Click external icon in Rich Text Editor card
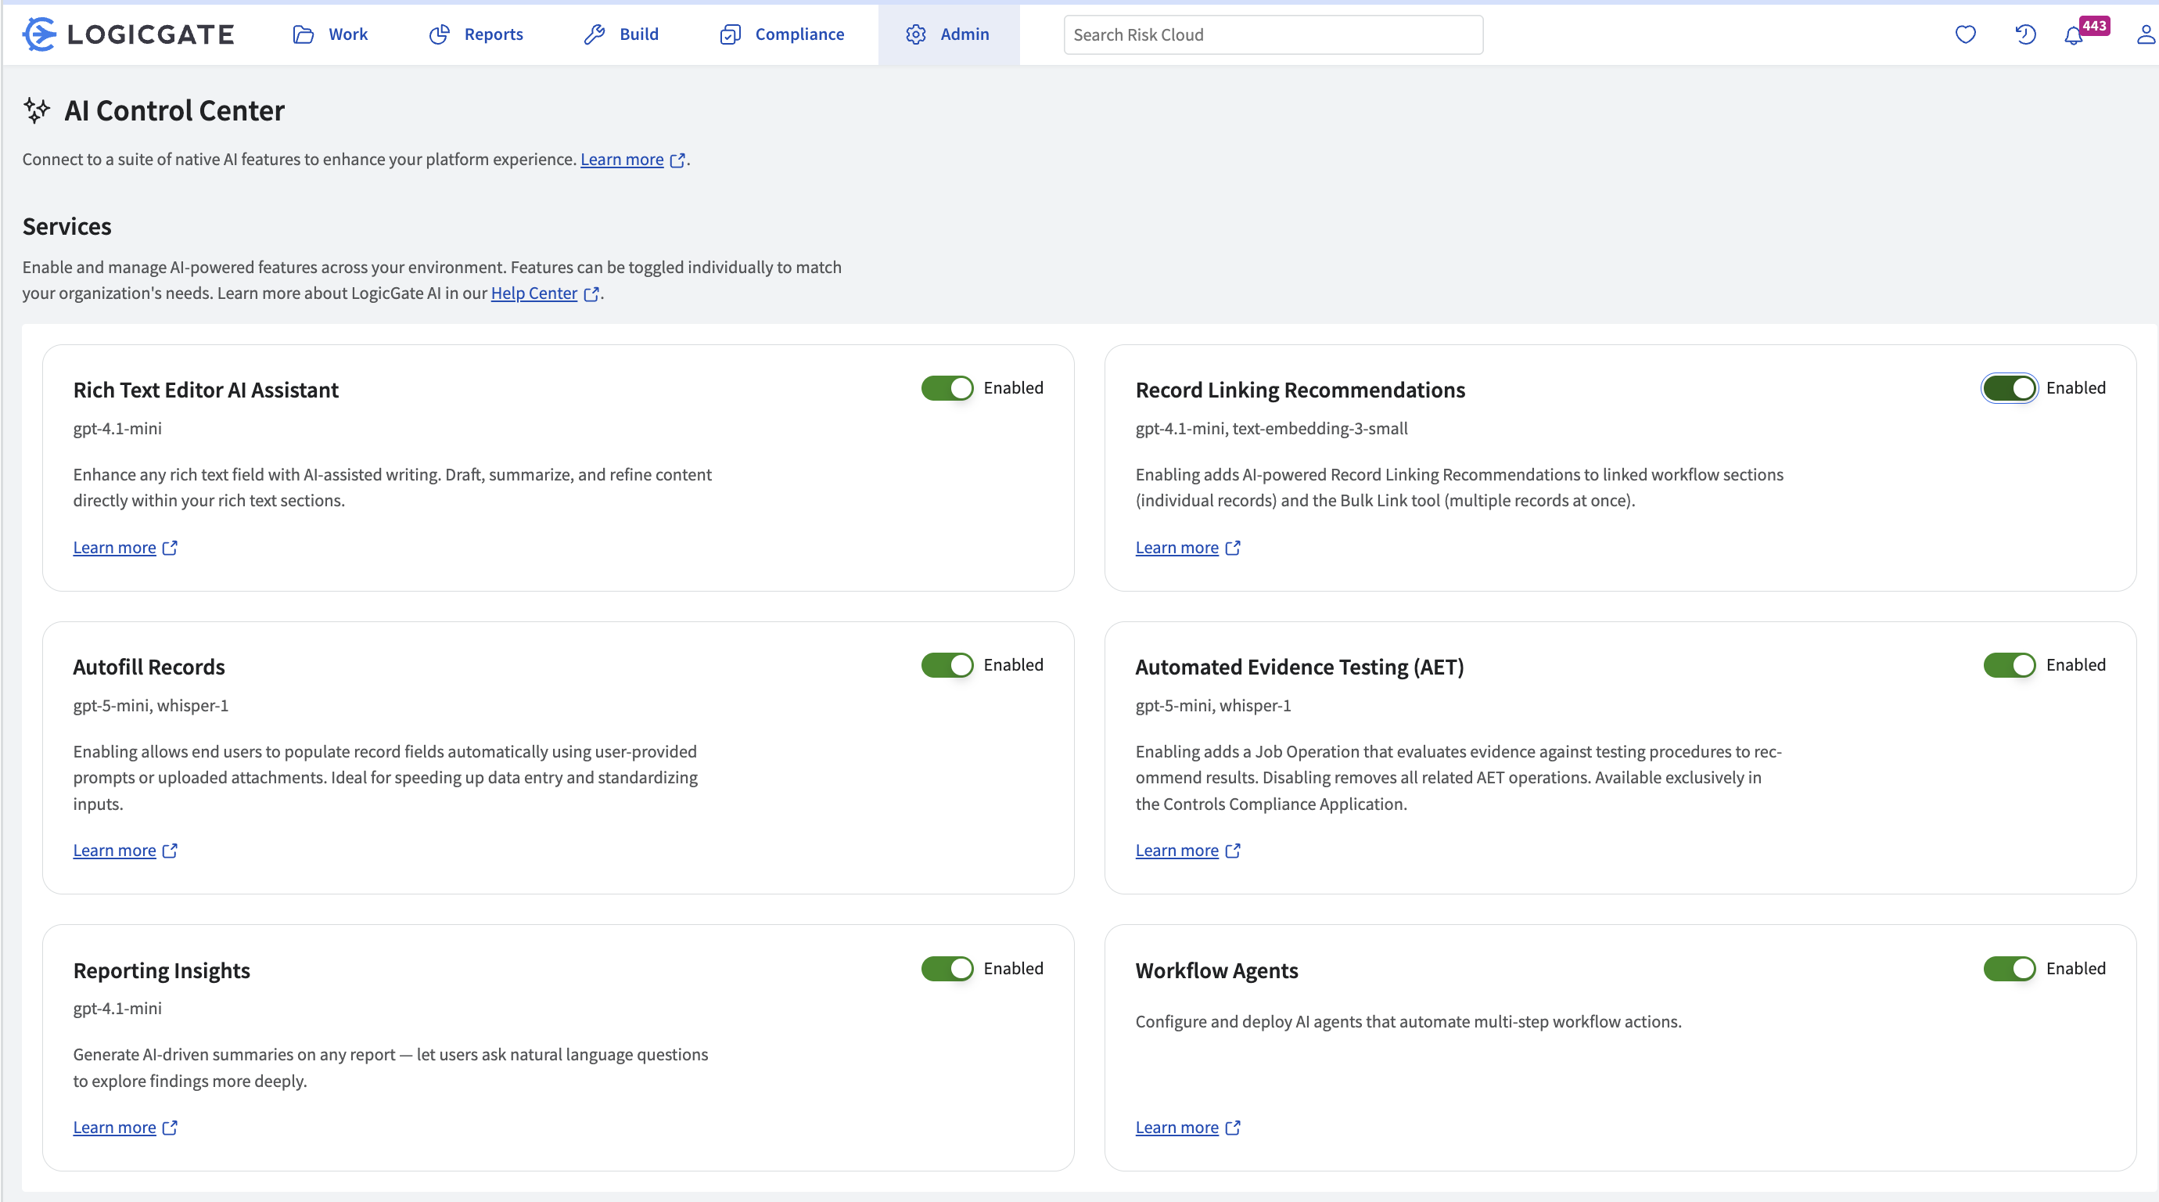The image size is (2159, 1202). click(169, 549)
